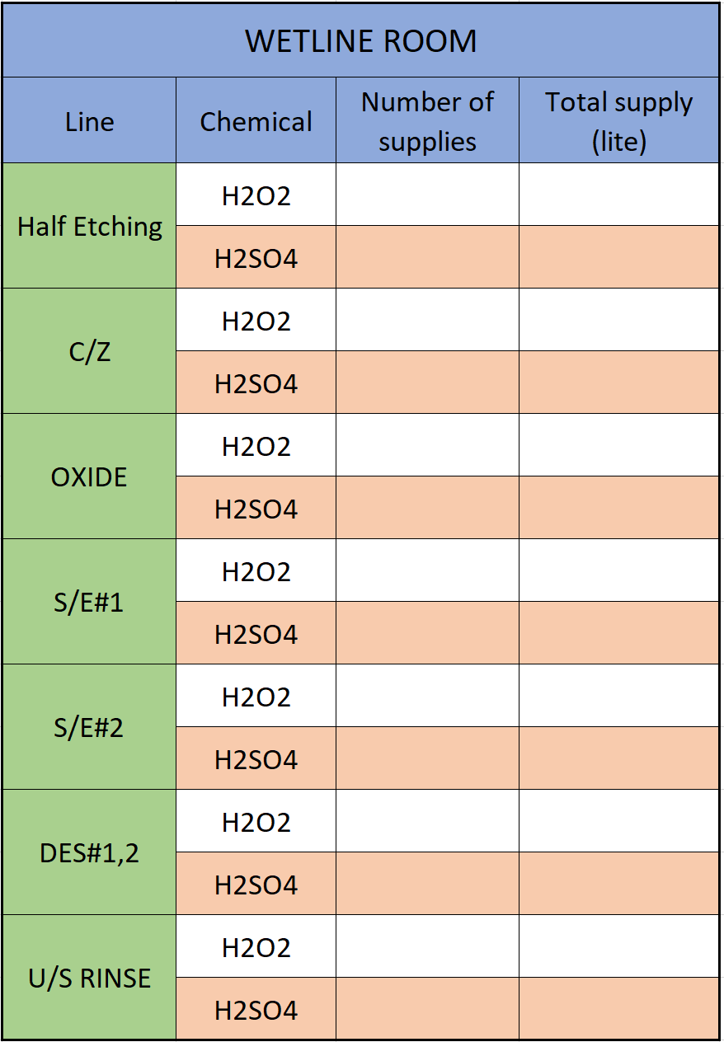This screenshot has width=724, height=1042.
Task: Select OXIDE H2SO4 number of supplies cell
Action: click(427, 508)
